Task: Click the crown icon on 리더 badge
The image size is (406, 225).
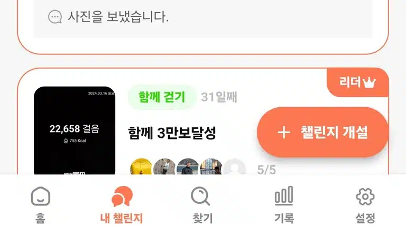Action: click(369, 83)
